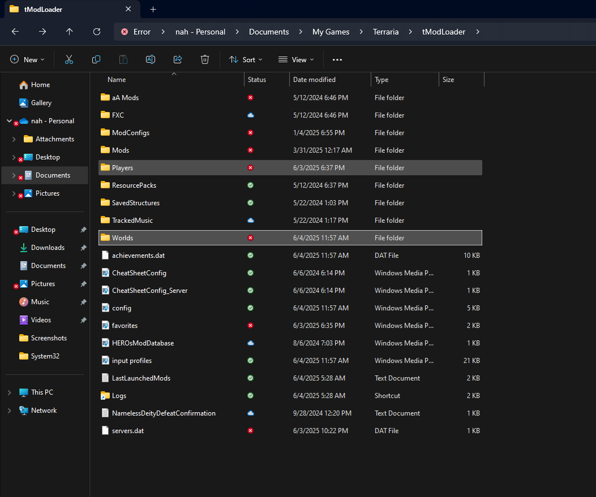Image resolution: width=596 pixels, height=497 pixels.
Task: Collapse the nah - Personal OneDrive node
Action: (9, 121)
